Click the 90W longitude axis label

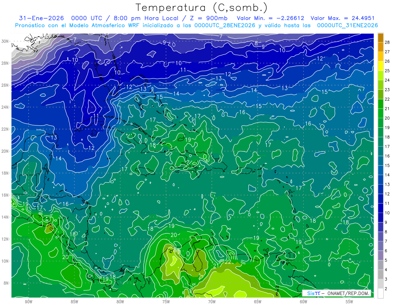(x=28, y=302)
